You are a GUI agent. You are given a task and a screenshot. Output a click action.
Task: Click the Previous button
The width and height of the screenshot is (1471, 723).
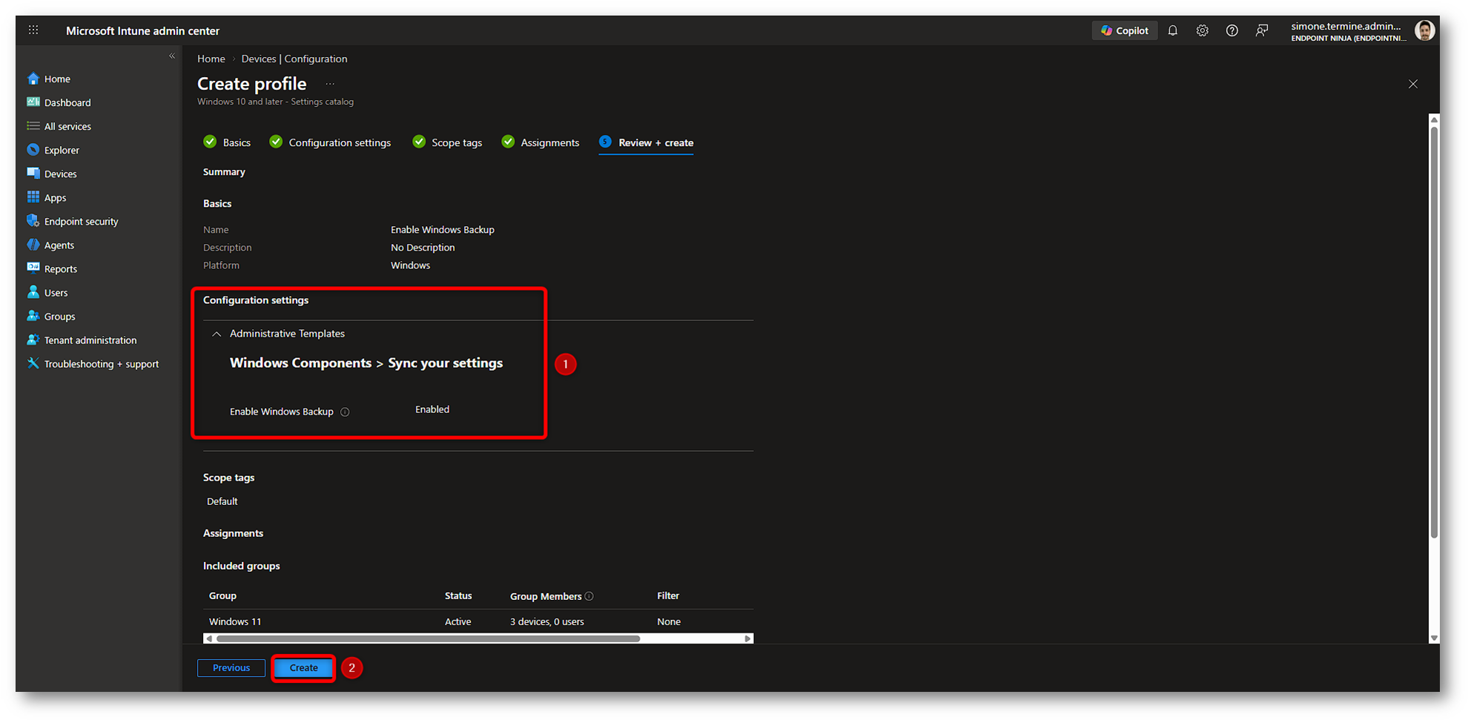[x=231, y=668]
